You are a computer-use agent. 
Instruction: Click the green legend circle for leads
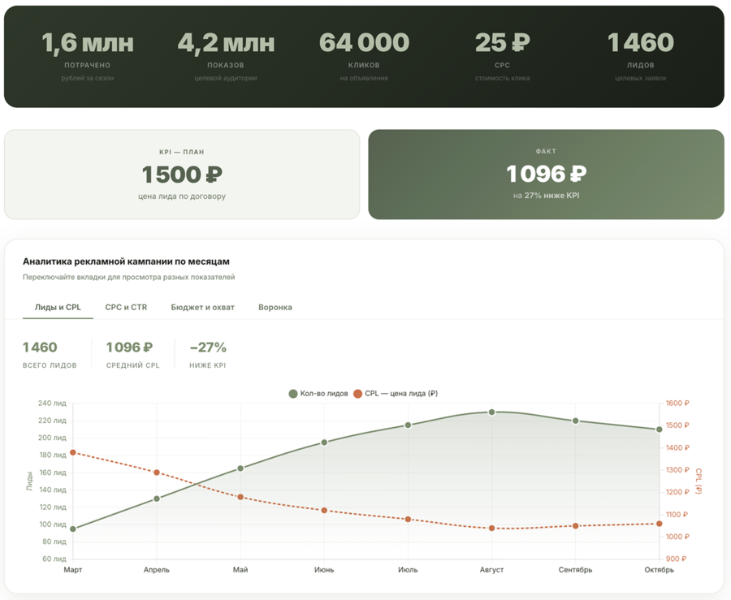(x=293, y=394)
